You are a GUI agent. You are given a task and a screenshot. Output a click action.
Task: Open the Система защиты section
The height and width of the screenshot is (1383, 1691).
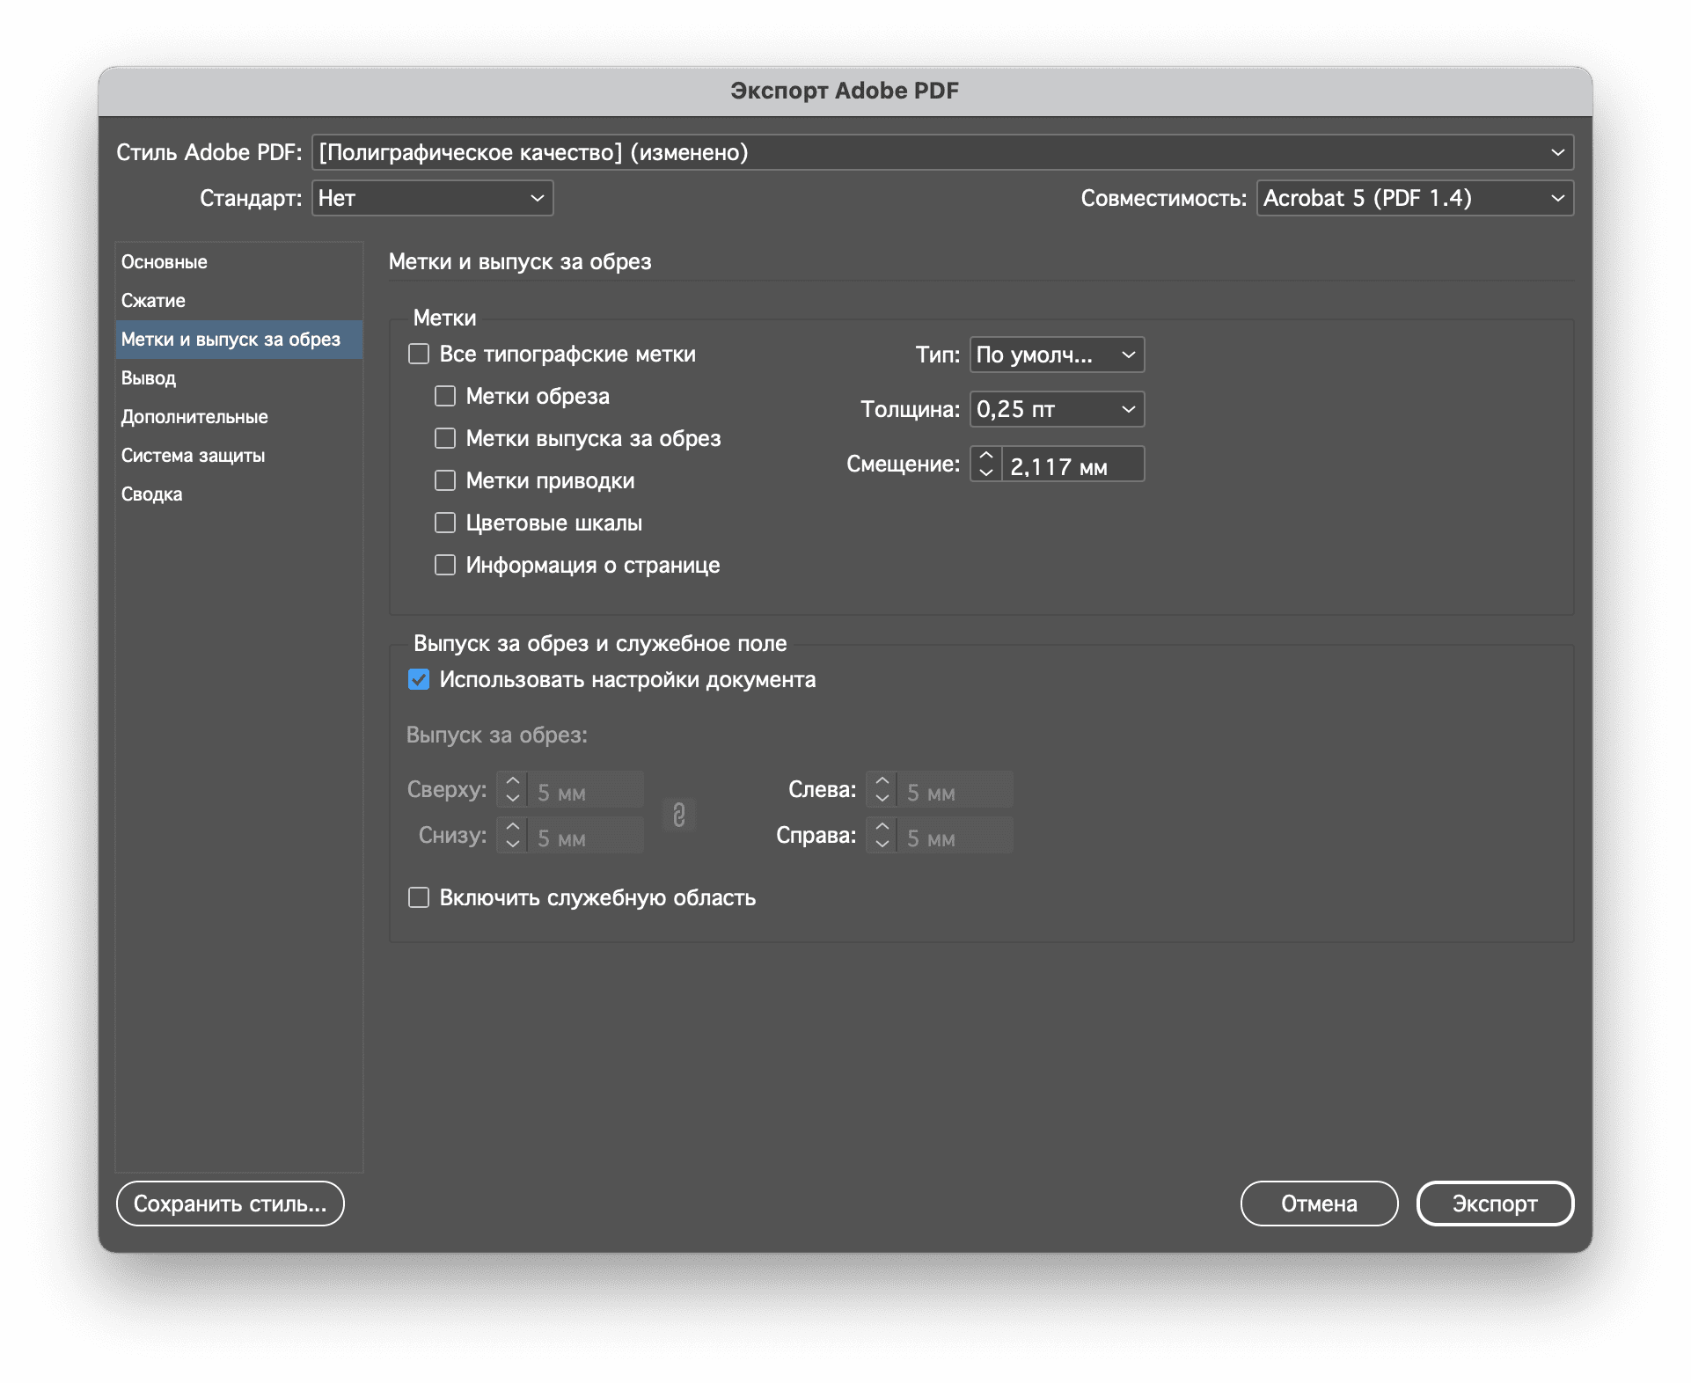click(x=239, y=456)
